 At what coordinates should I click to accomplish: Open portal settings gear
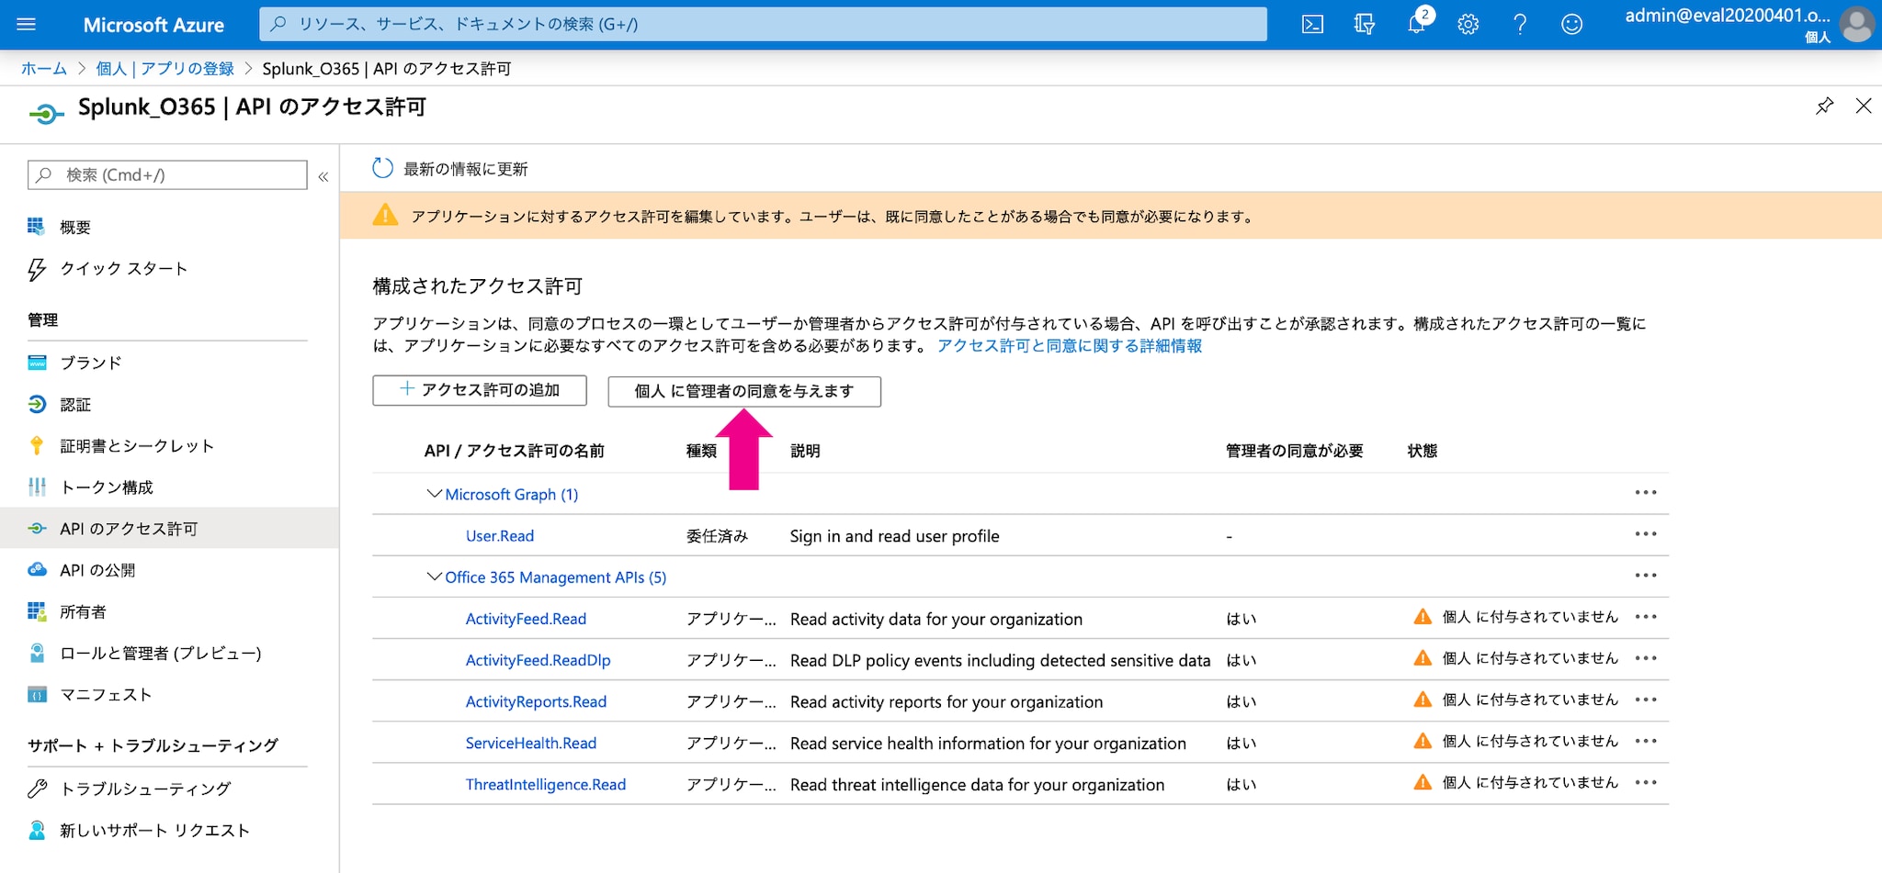[x=1468, y=25]
